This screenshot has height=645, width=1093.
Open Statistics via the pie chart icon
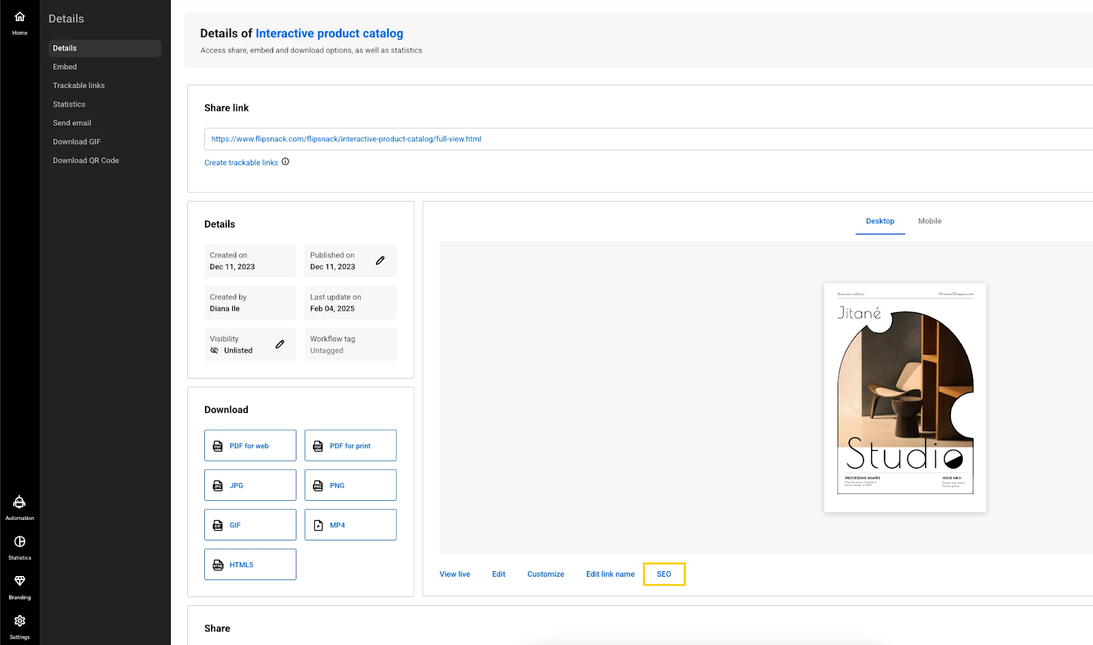pyautogui.click(x=19, y=540)
